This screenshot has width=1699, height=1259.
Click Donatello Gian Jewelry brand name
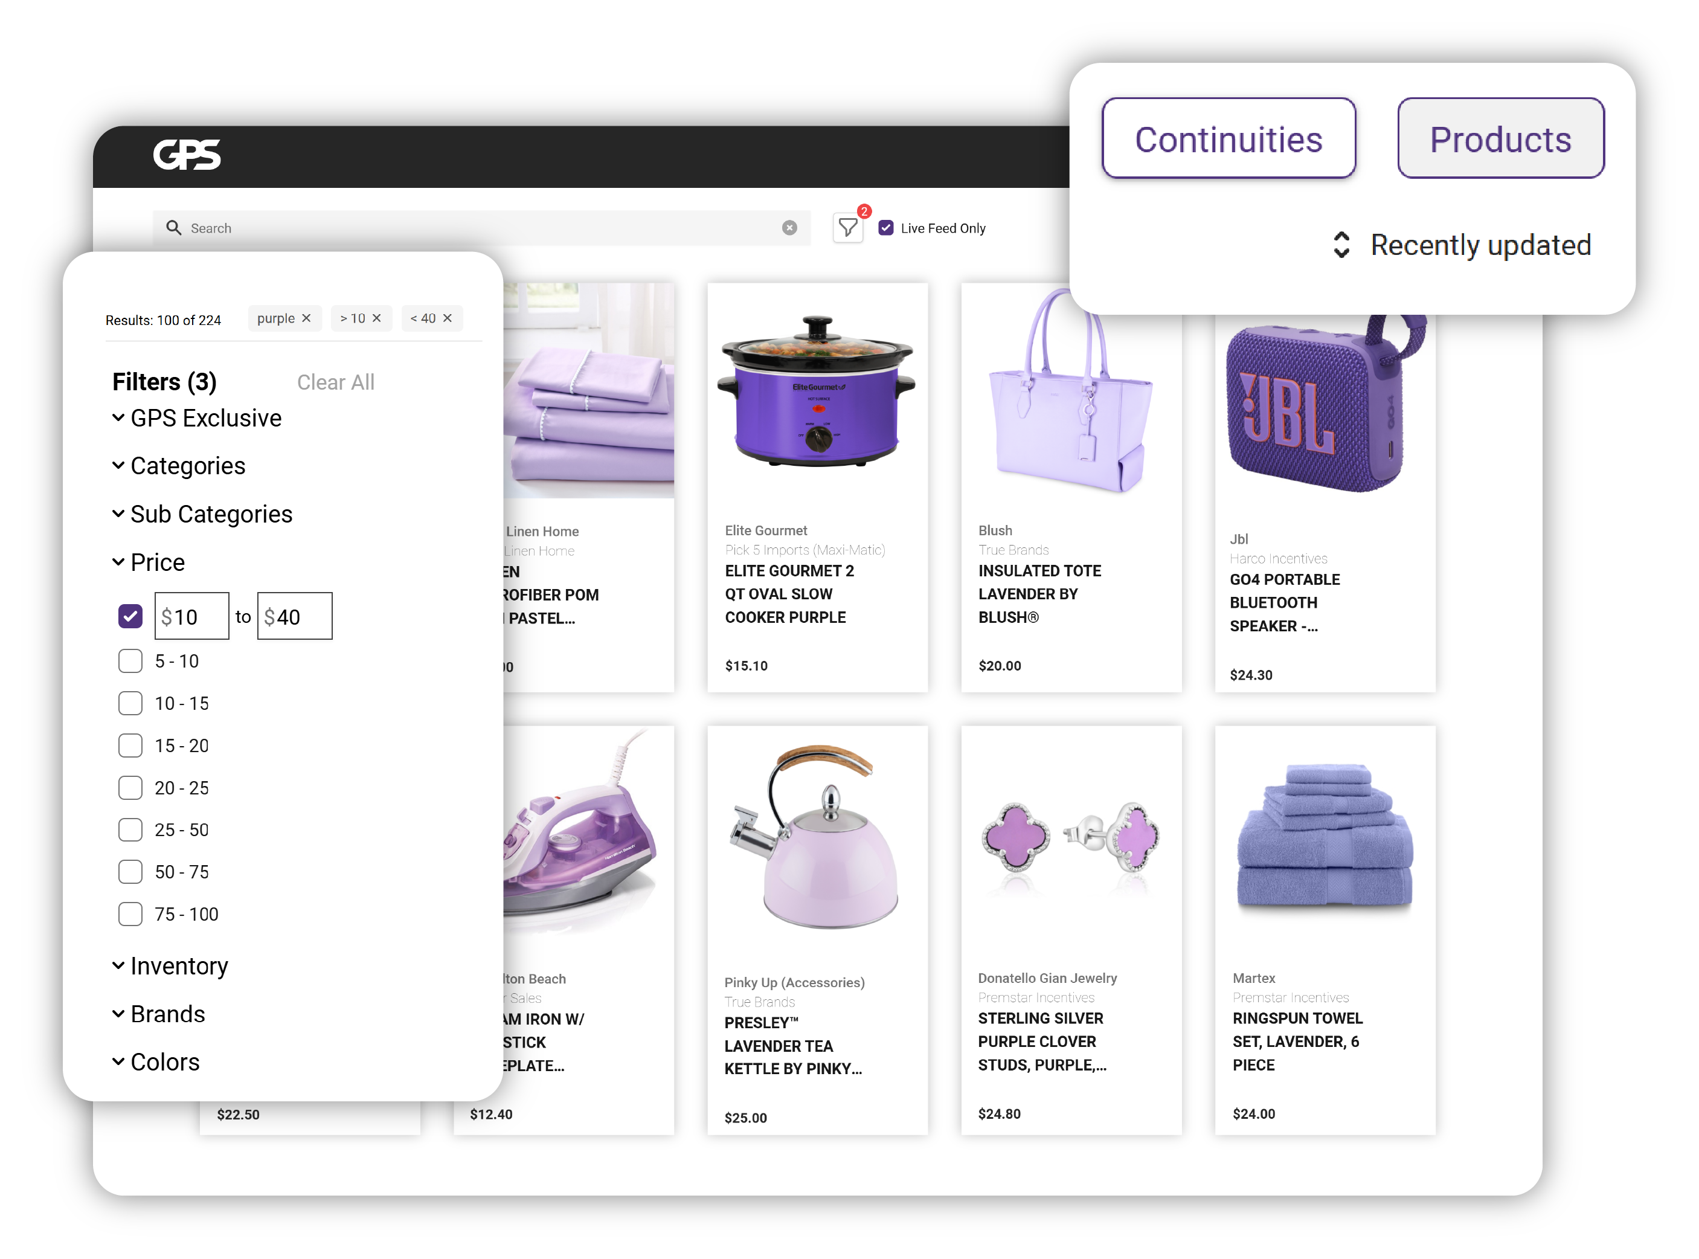pyautogui.click(x=1047, y=979)
